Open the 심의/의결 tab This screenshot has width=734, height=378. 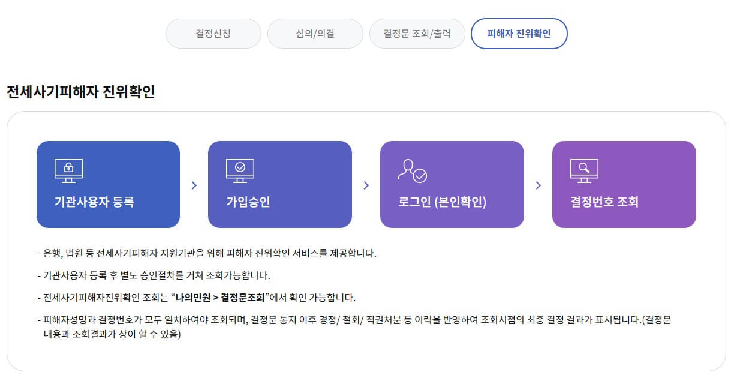(315, 34)
